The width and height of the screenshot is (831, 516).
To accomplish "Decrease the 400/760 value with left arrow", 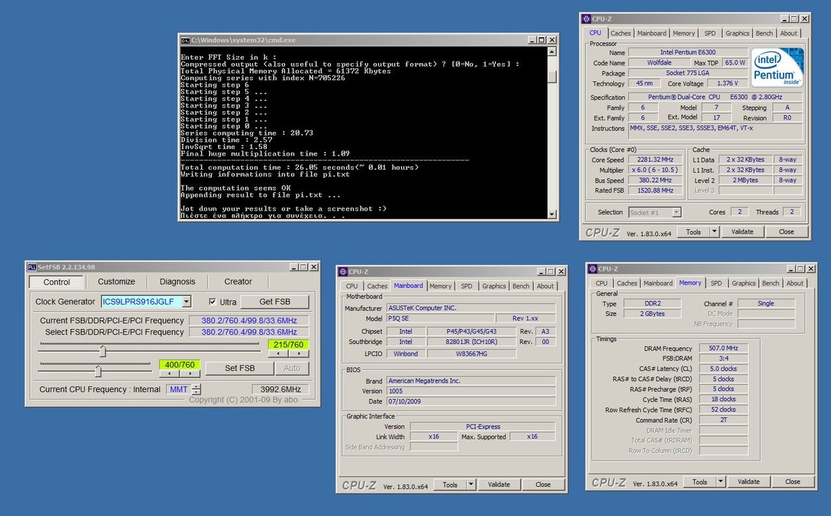I will pyautogui.click(x=170, y=373).
